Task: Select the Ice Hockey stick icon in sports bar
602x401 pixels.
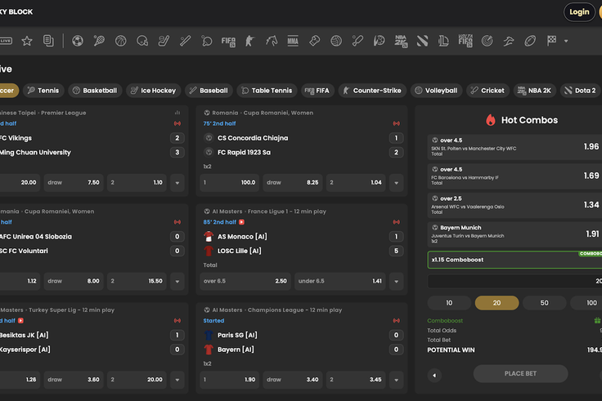Action: pyautogui.click(x=164, y=41)
